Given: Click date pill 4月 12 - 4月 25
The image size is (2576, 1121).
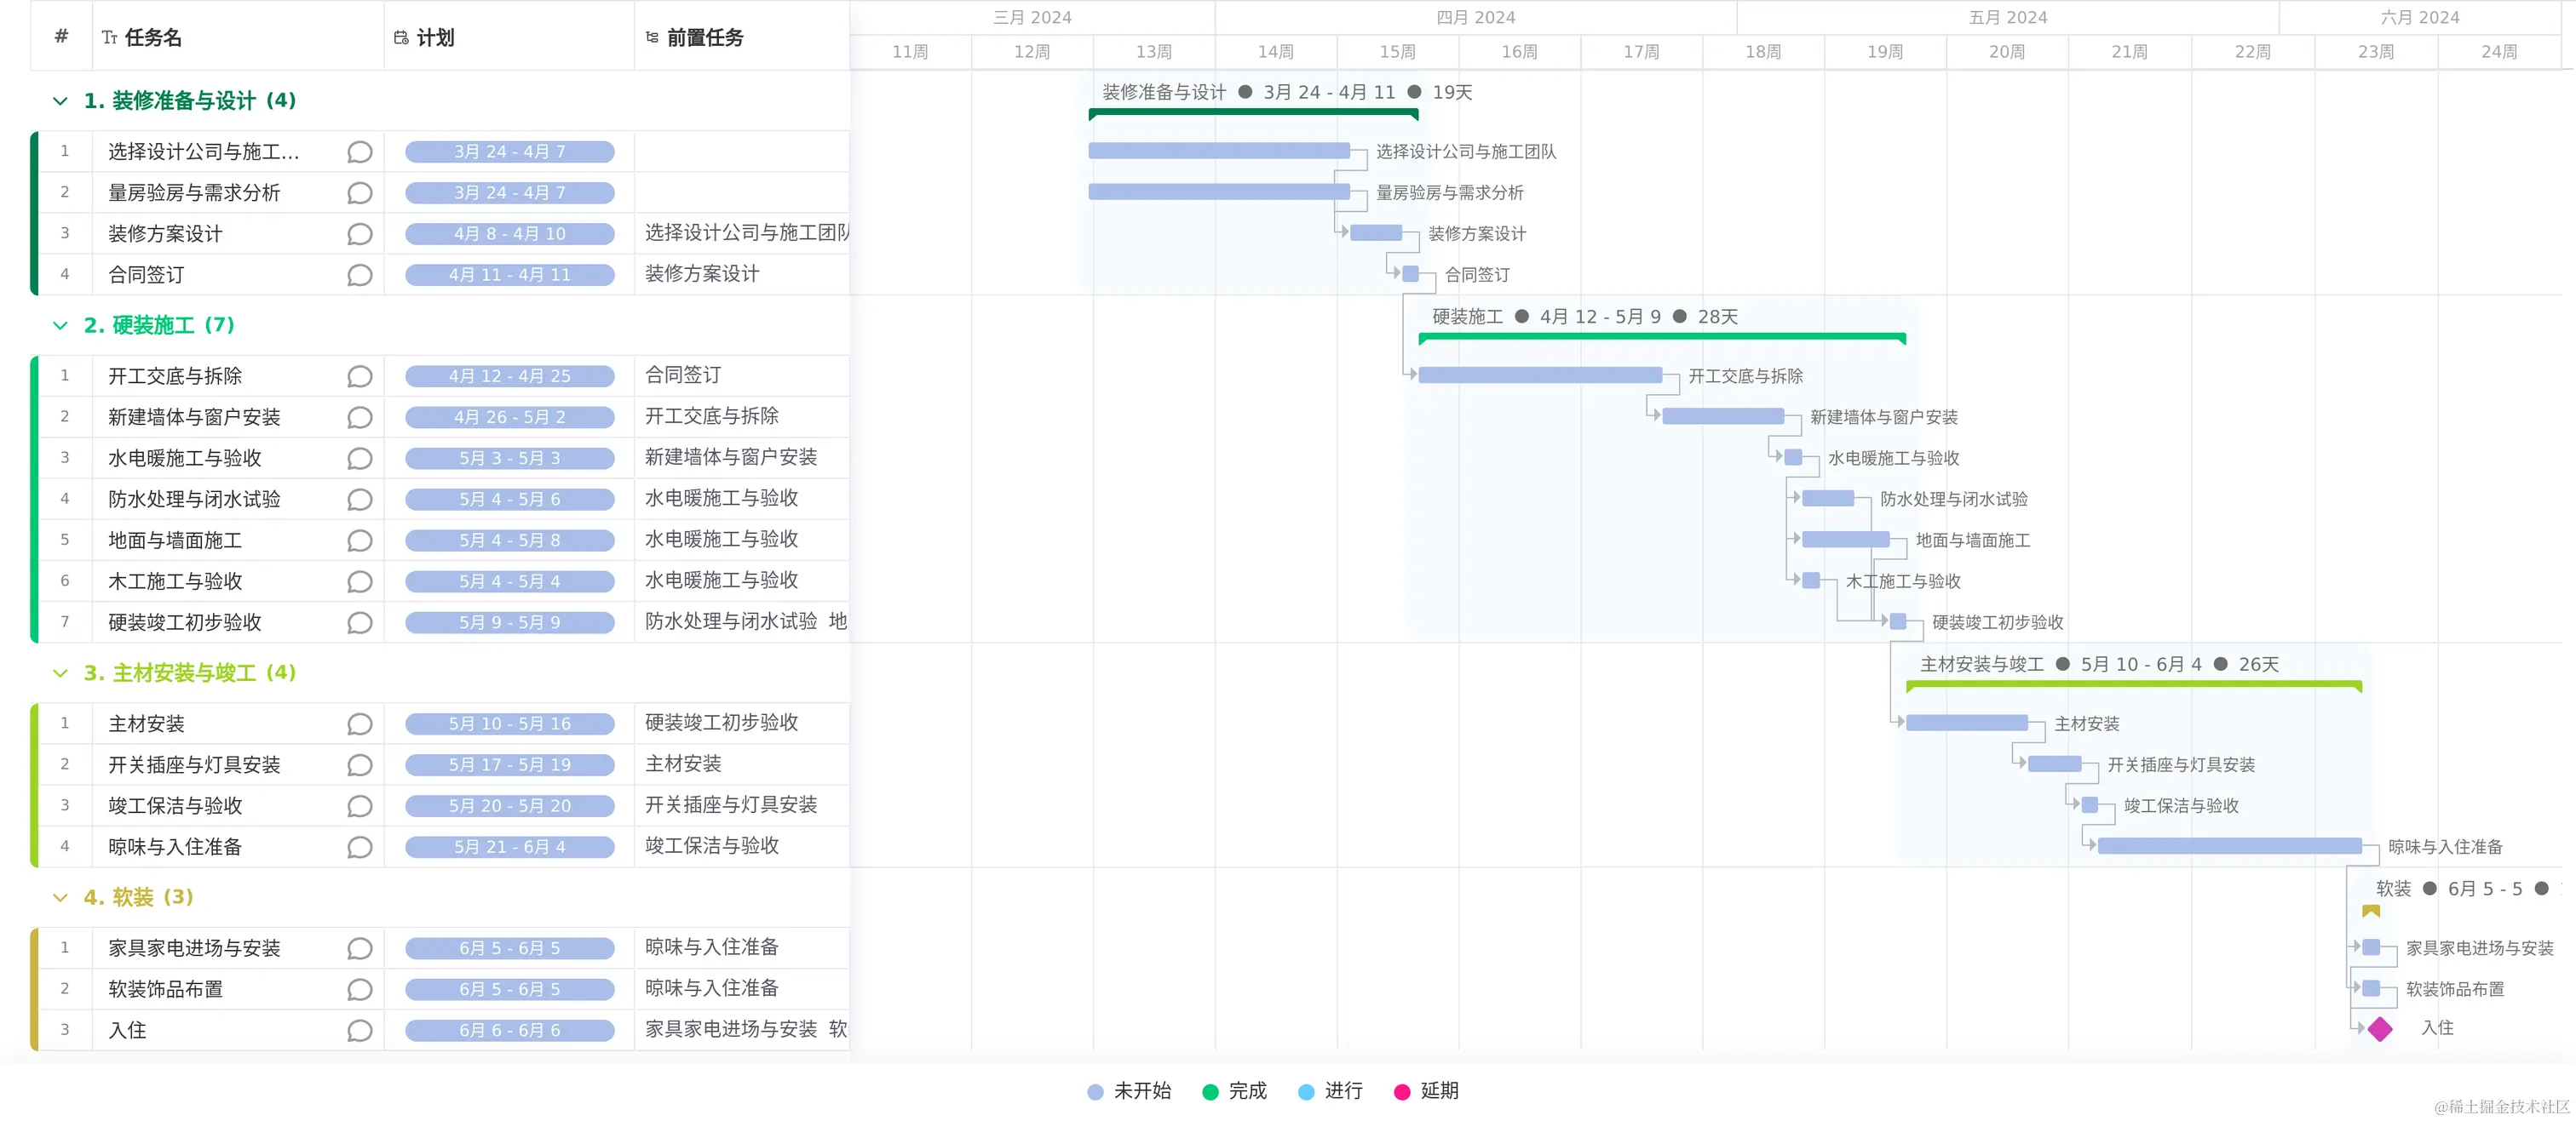Looking at the screenshot, I should pyautogui.click(x=509, y=377).
